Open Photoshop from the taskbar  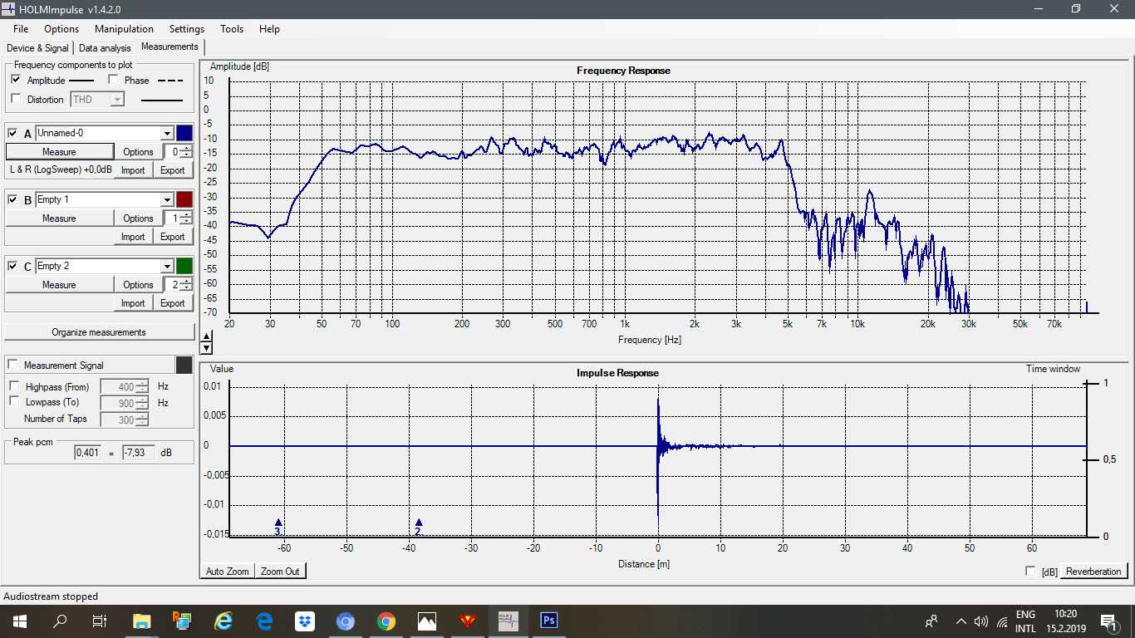pos(548,621)
